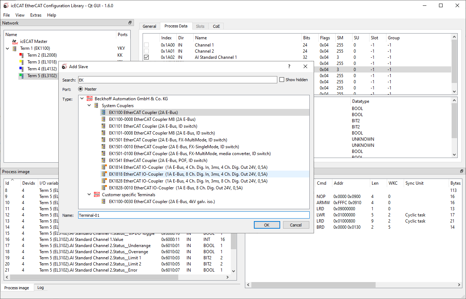Collapse the System Couplers group
Viewport: 466px width, 299px height.
click(x=89, y=106)
